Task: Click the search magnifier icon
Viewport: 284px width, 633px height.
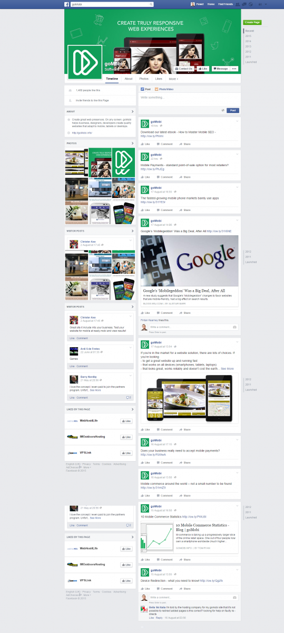Action: click(x=152, y=4)
